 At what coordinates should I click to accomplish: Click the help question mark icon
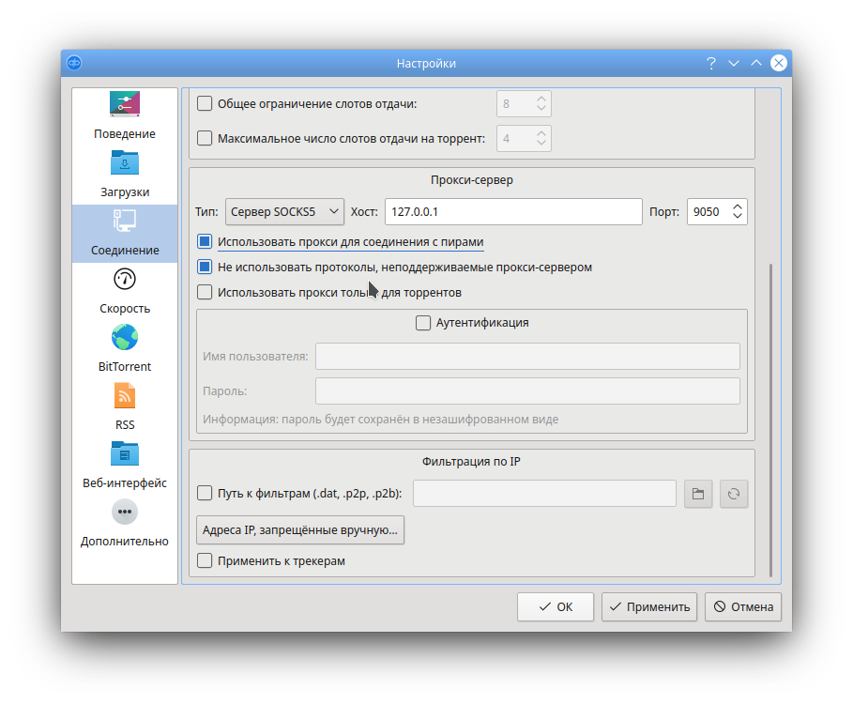pyautogui.click(x=711, y=63)
